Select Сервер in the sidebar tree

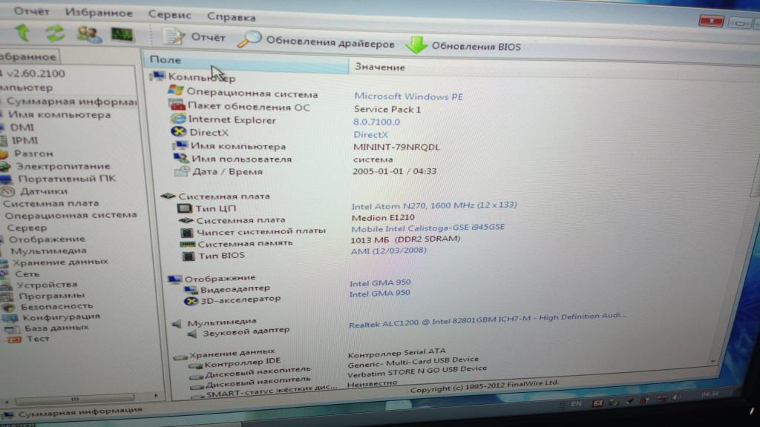point(27,228)
